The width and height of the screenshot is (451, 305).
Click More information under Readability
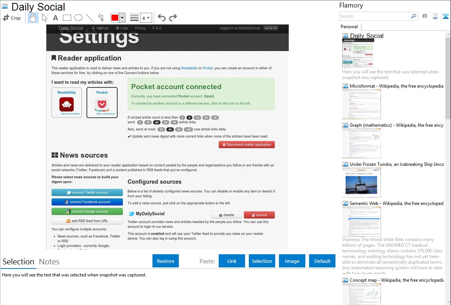pos(70,114)
